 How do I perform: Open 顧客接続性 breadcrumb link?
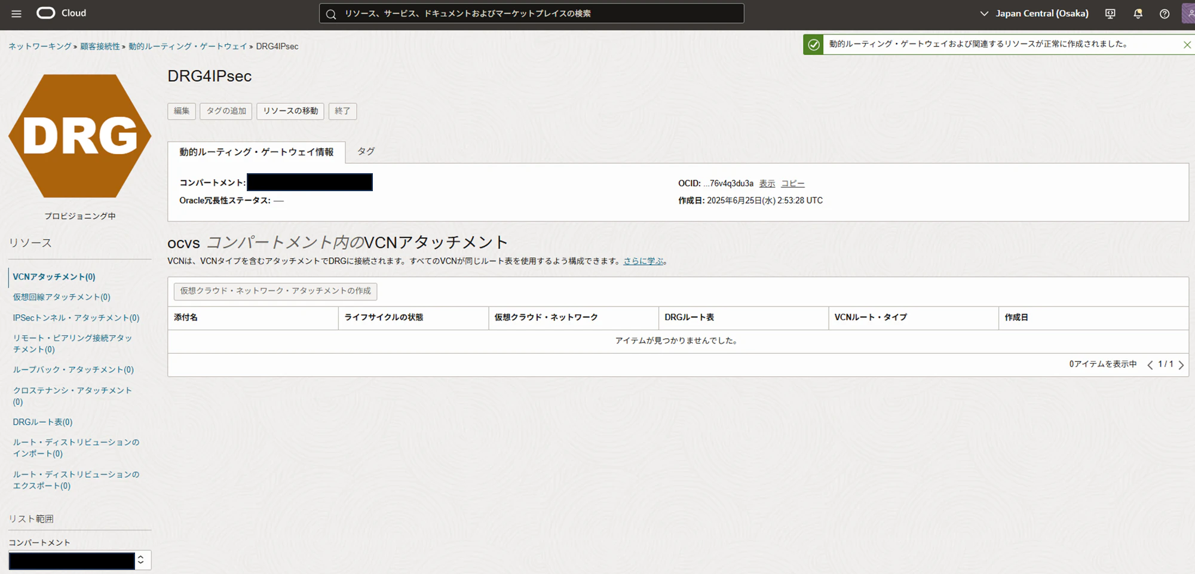(100, 47)
